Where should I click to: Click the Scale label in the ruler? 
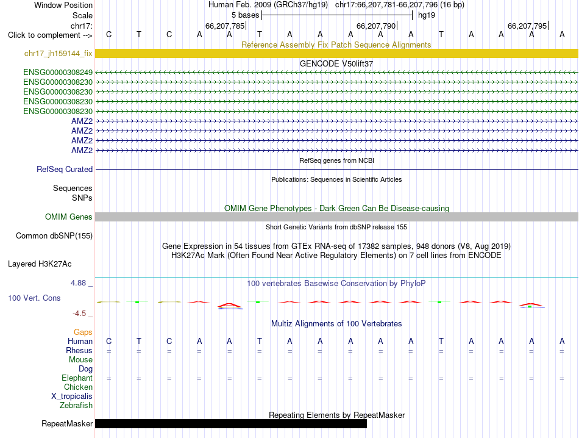click(82, 15)
